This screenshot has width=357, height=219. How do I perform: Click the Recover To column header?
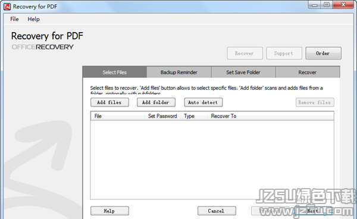pyautogui.click(x=271, y=116)
